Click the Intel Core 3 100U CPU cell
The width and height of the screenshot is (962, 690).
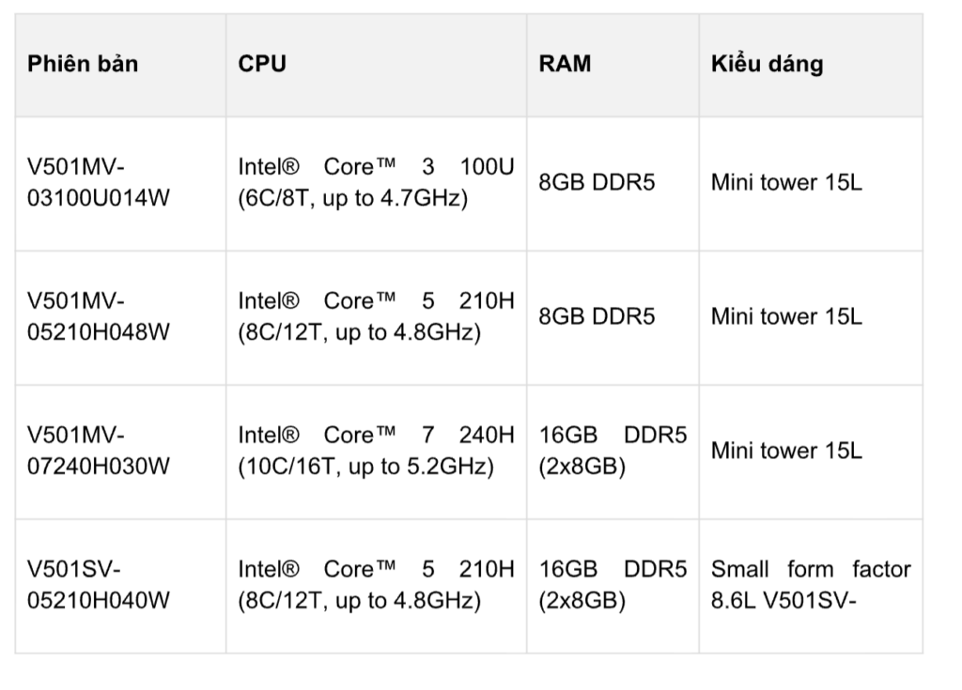(376, 184)
